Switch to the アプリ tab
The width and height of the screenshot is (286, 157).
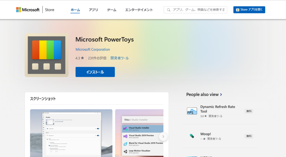(x=94, y=10)
